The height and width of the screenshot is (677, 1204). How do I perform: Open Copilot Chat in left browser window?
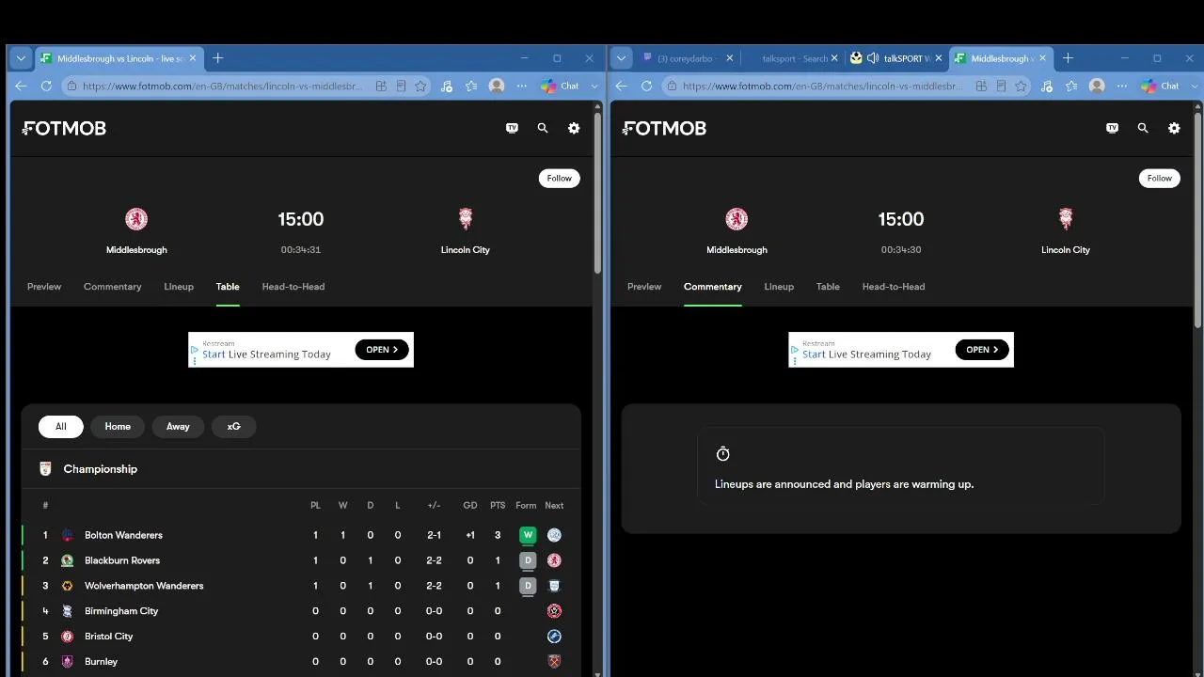pos(560,86)
